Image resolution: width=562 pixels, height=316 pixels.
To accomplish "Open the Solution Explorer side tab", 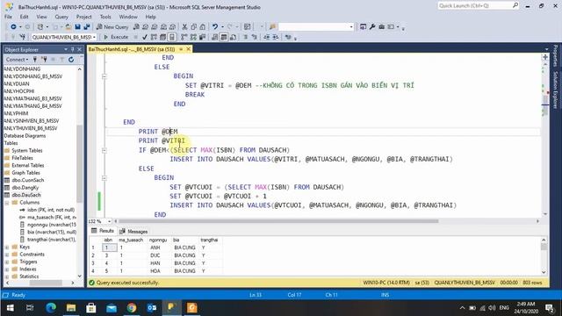I will (555, 90).
